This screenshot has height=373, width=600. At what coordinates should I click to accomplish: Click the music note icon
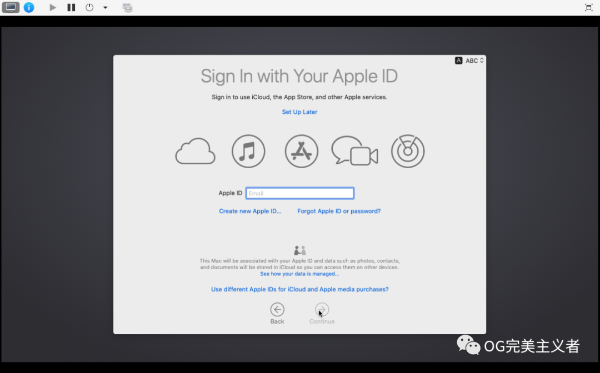tap(248, 152)
